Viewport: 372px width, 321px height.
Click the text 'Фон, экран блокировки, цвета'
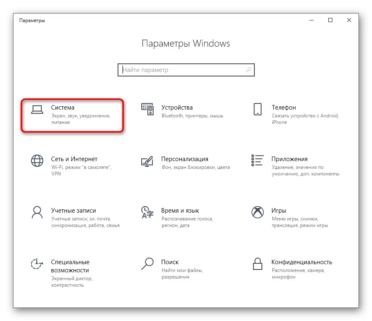(x=196, y=167)
